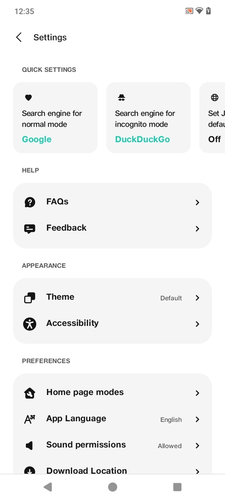Open the Theme setting row
225x500 pixels.
pos(112,297)
